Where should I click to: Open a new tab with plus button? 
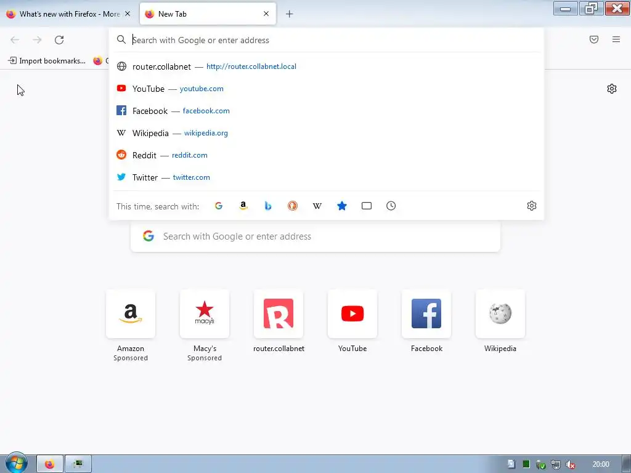[290, 14]
